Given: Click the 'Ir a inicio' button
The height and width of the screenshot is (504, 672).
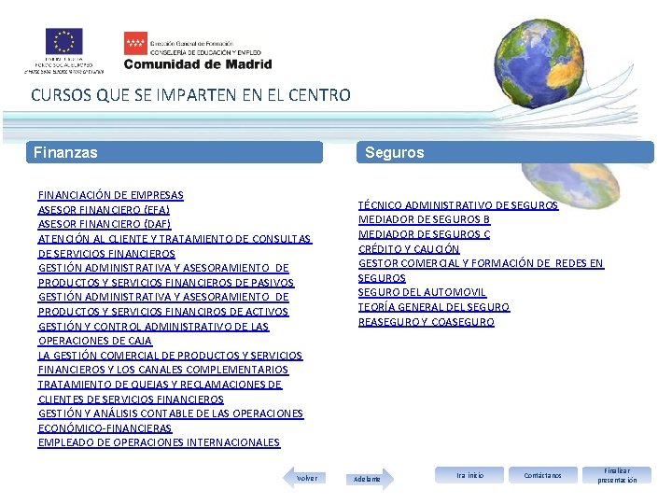Looking at the screenshot, I should click(469, 475).
